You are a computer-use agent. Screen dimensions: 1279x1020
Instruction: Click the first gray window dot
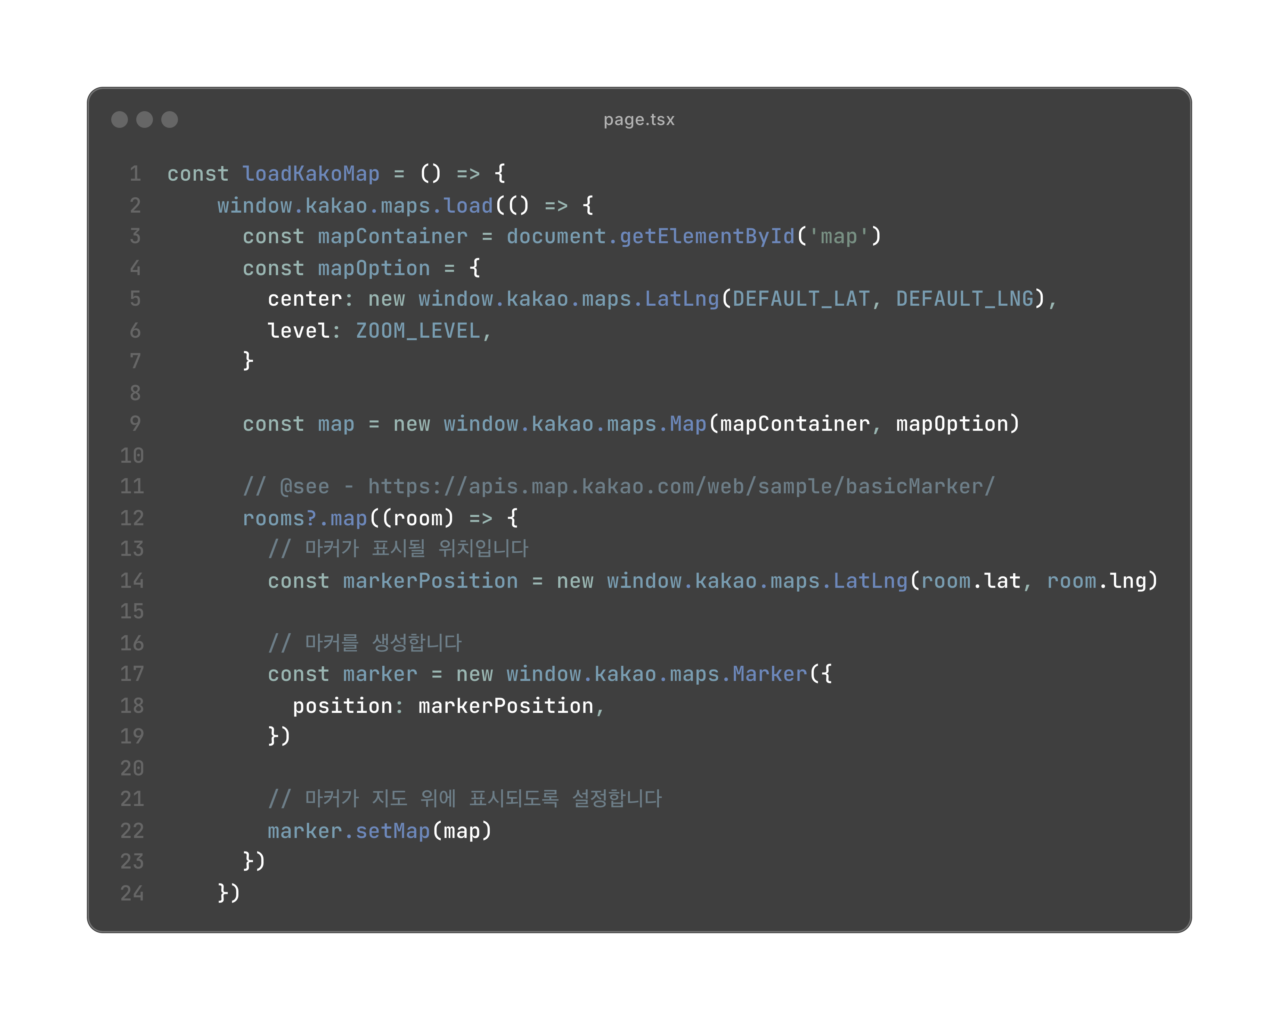119,119
